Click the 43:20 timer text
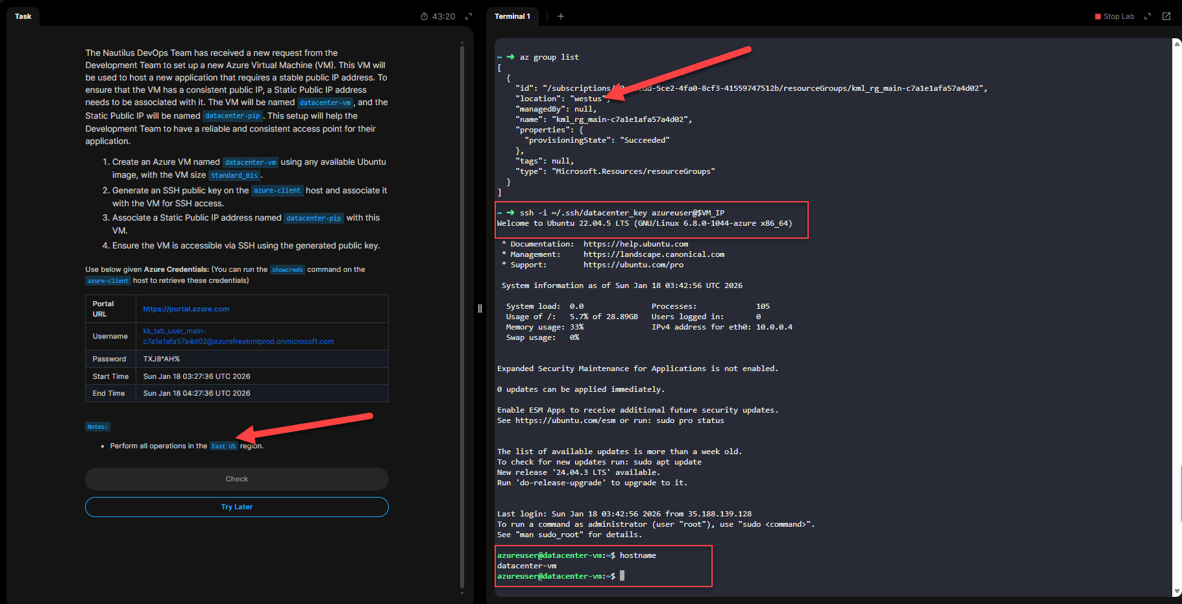This screenshot has height=604, width=1182. [443, 16]
